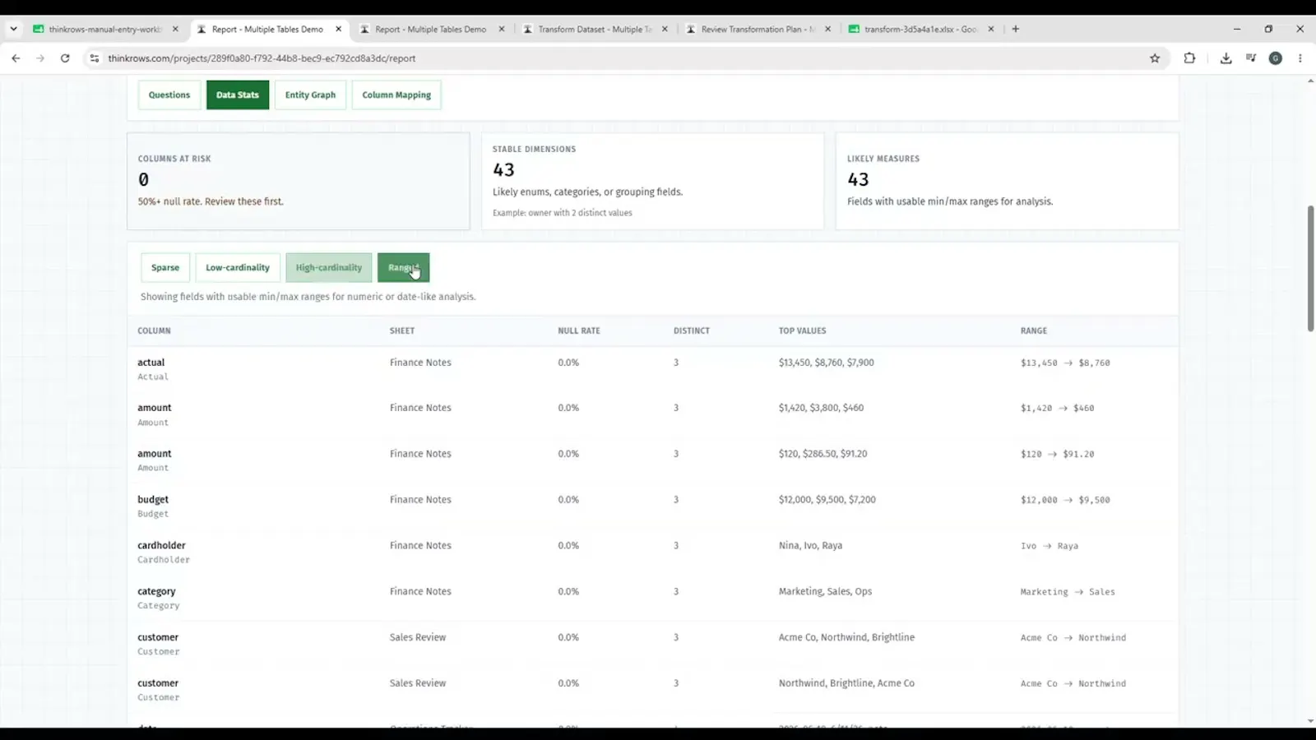This screenshot has width=1316, height=740.
Task: Close the active Report - Multiple Tables Demo tab
Action: point(338,29)
